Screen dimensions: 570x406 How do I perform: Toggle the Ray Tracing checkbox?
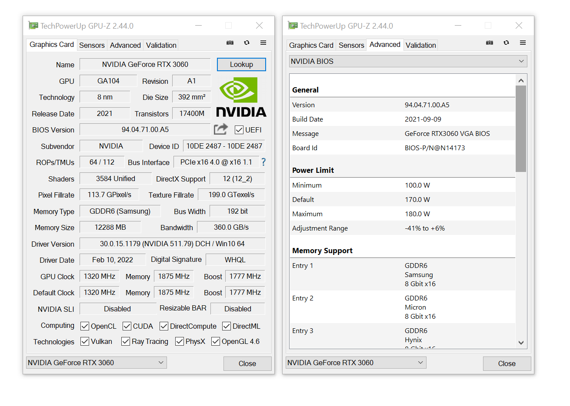126,341
